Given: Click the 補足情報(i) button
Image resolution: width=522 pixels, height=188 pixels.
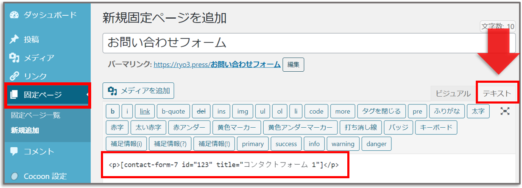Looking at the screenshot, I should coord(126,143).
